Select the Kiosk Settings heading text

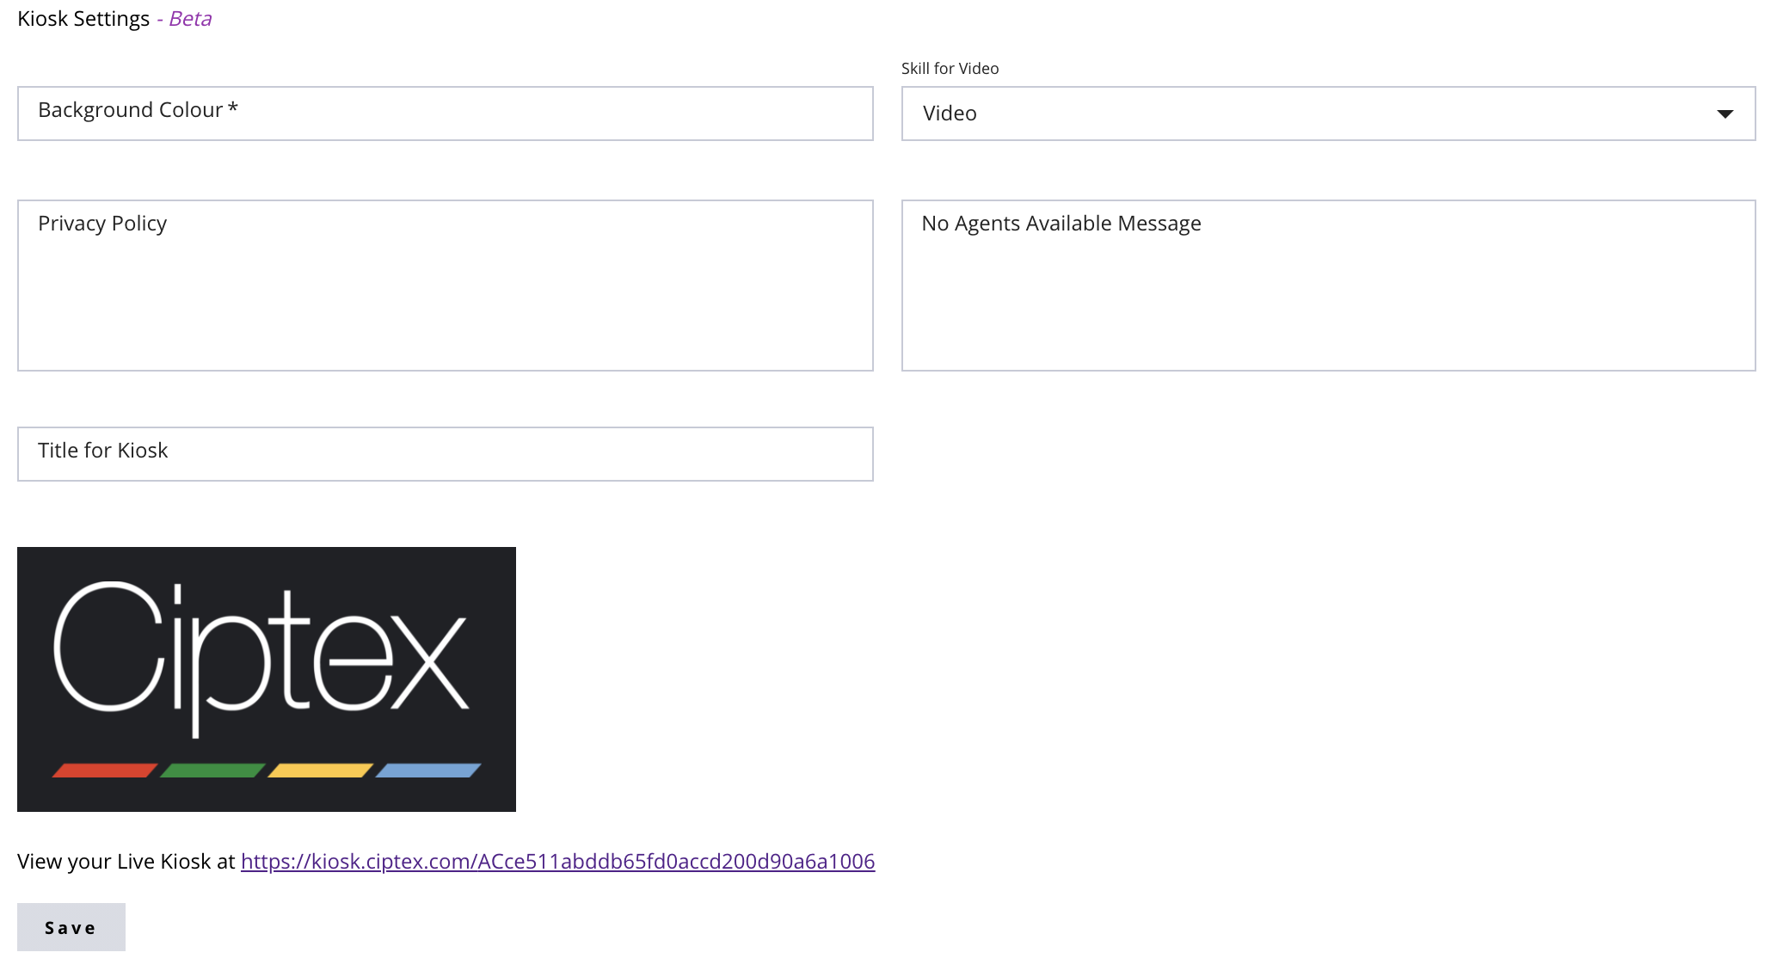[x=83, y=19]
